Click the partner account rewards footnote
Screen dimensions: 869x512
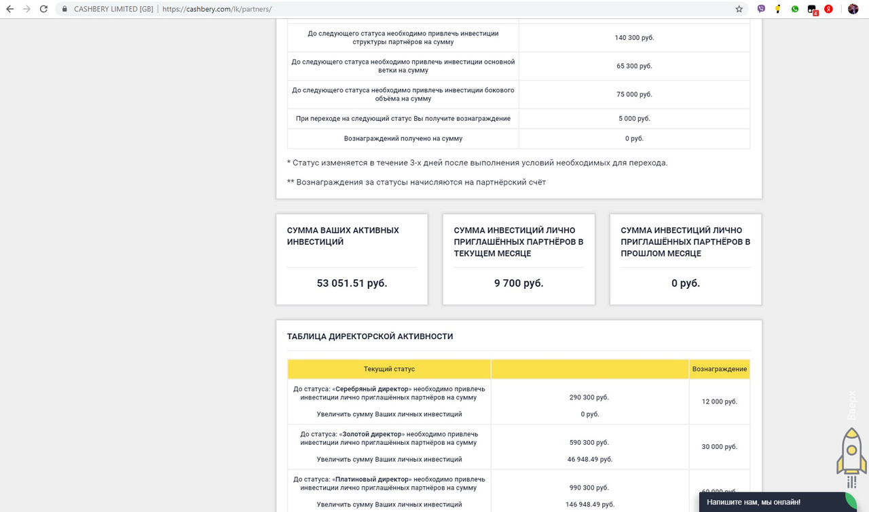pos(416,182)
